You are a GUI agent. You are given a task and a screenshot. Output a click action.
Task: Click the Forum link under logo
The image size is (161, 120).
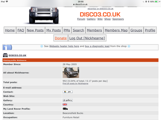pyautogui.click(x=81, y=19)
